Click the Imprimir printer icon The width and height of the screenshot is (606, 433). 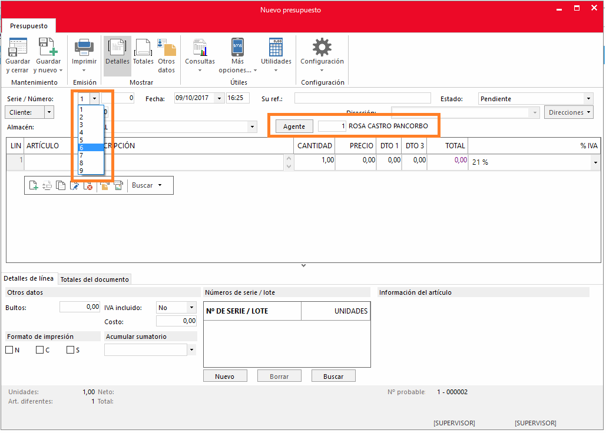pyautogui.click(x=84, y=47)
